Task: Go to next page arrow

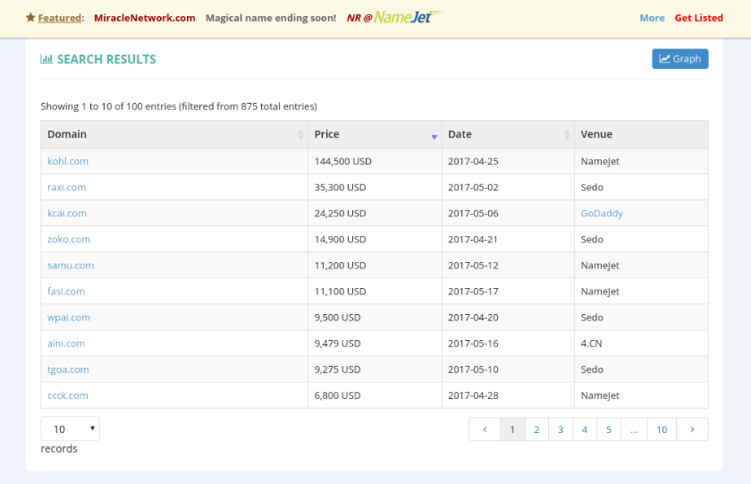Action: (x=692, y=429)
